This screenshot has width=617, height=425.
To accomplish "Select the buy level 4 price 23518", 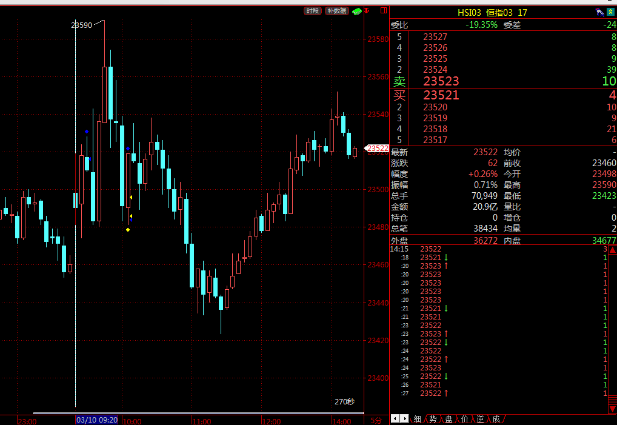I will pyautogui.click(x=435, y=129).
